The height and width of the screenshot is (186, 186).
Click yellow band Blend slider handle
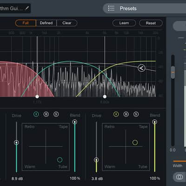(x=154, y=122)
